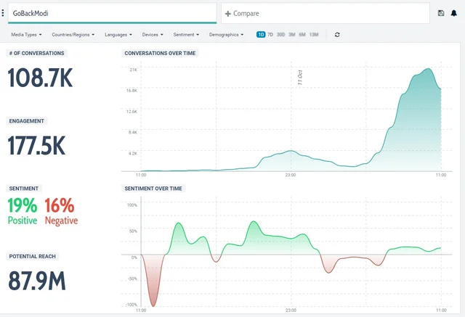Click the ENGAGEMENT label

point(27,121)
